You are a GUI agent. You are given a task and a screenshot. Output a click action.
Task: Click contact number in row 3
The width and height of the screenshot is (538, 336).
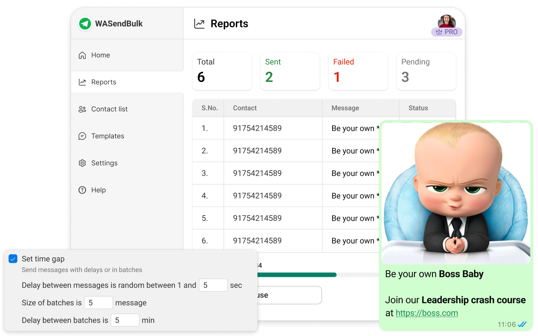point(257,173)
